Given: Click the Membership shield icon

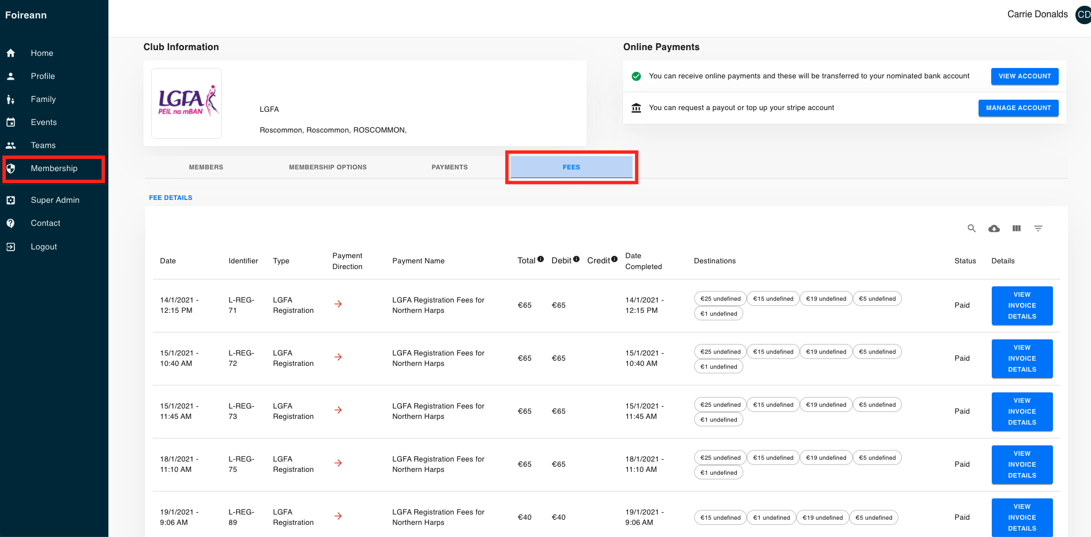Looking at the screenshot, I should (x=10, y=168).
